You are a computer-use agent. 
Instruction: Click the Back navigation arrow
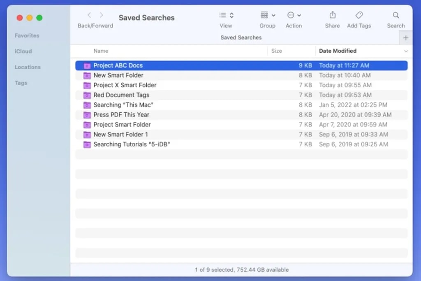(x=89, y=15)
